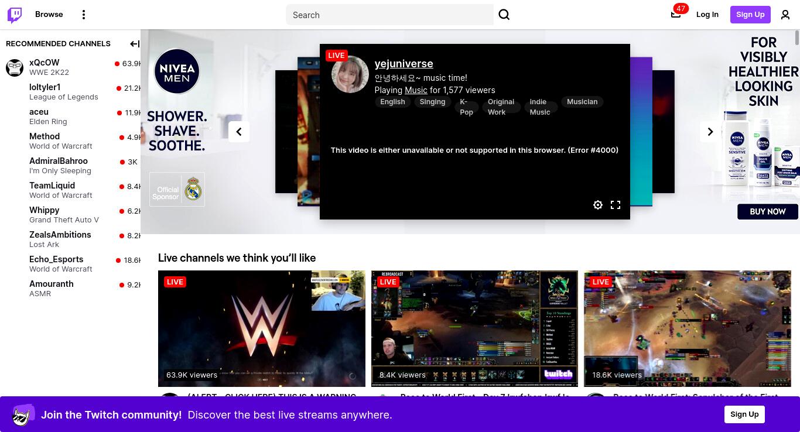This screenshot has height=432, width=800.
Task: Open the stream thumbnail with 18.6K viewers
Action: tap(688, 328)
